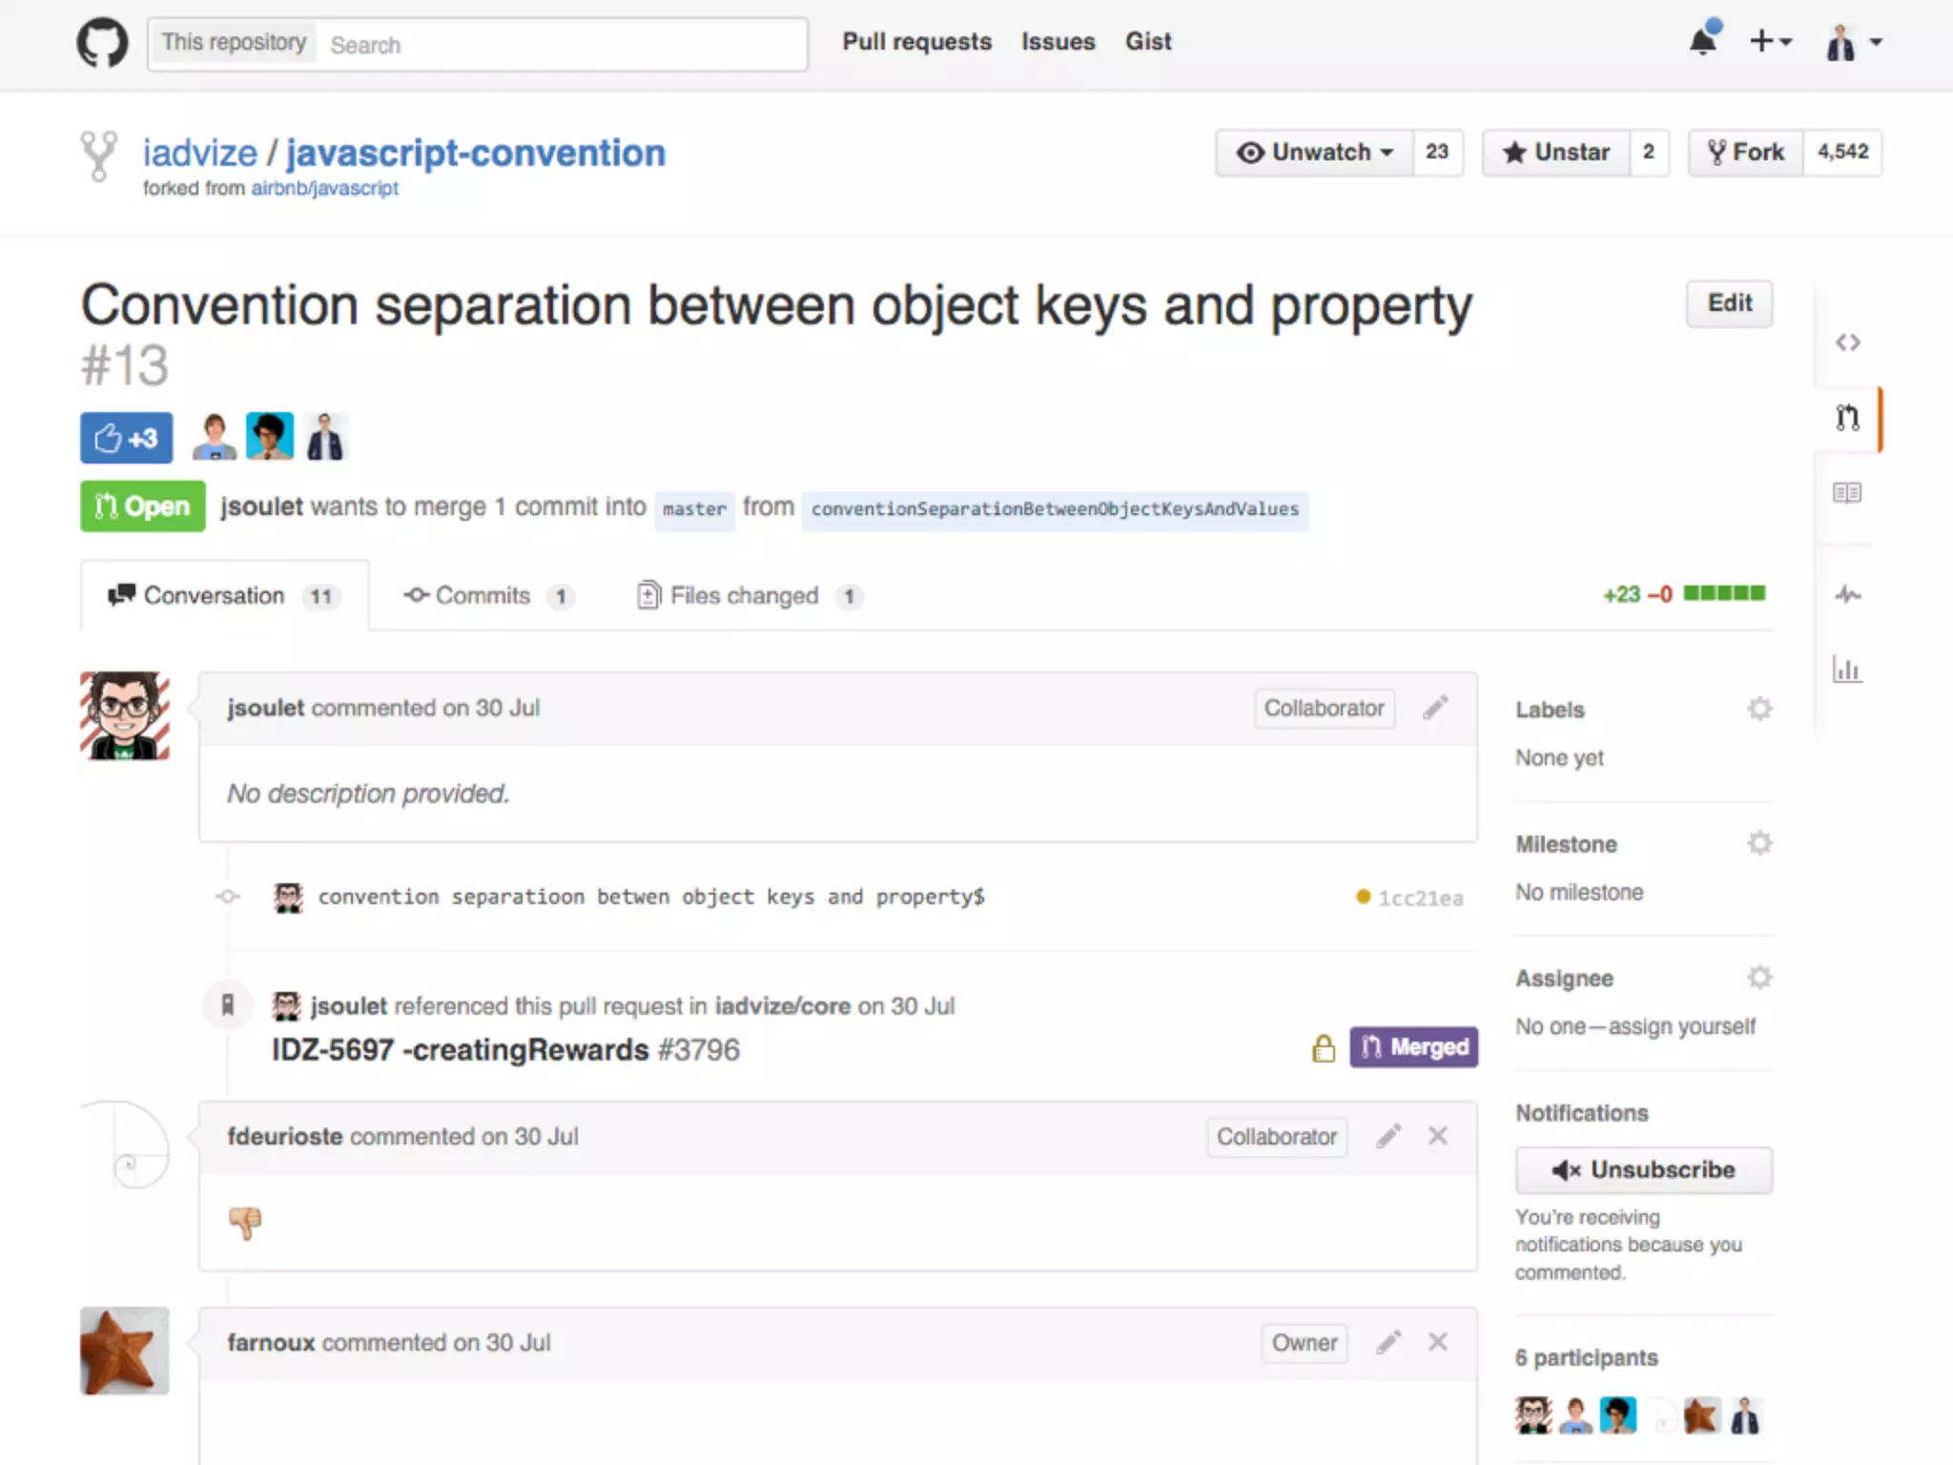The width and height of the screenshot is (1953, 1465).
Task: Open the airbnb/javascript fork source link
Action: pos(324,189)
